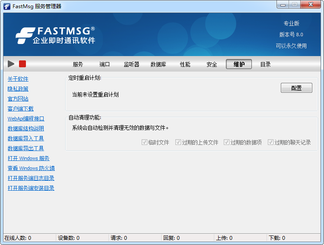The image size is (324, 245).
Task: Open the 关于软件 link
Action: [18, 79]
